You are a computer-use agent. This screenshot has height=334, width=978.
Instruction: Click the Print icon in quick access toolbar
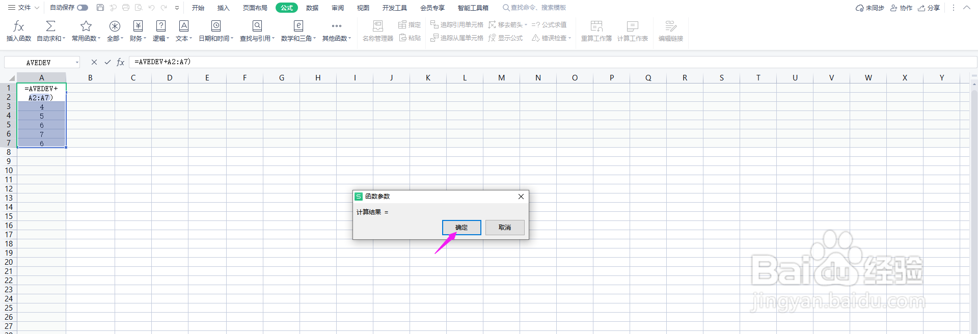[x=126, y=8]
